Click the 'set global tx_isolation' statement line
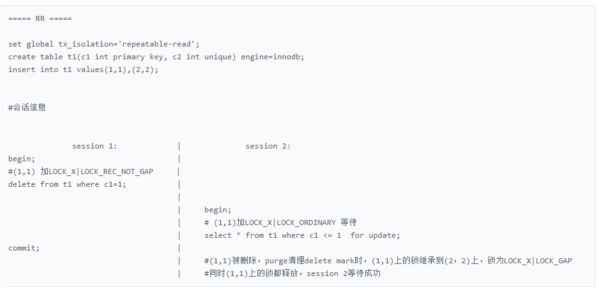The height and width of the screenshot is (292, 599). coord(104,44)
